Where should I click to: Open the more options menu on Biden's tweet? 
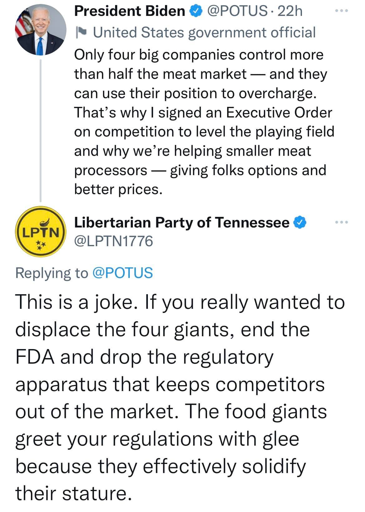pyautogui.click(x=342, y=11)
